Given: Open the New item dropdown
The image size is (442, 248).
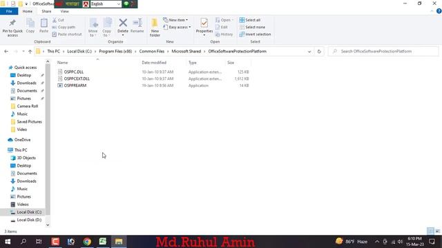Looking at the screenshot, I should [x=175, y=20].
